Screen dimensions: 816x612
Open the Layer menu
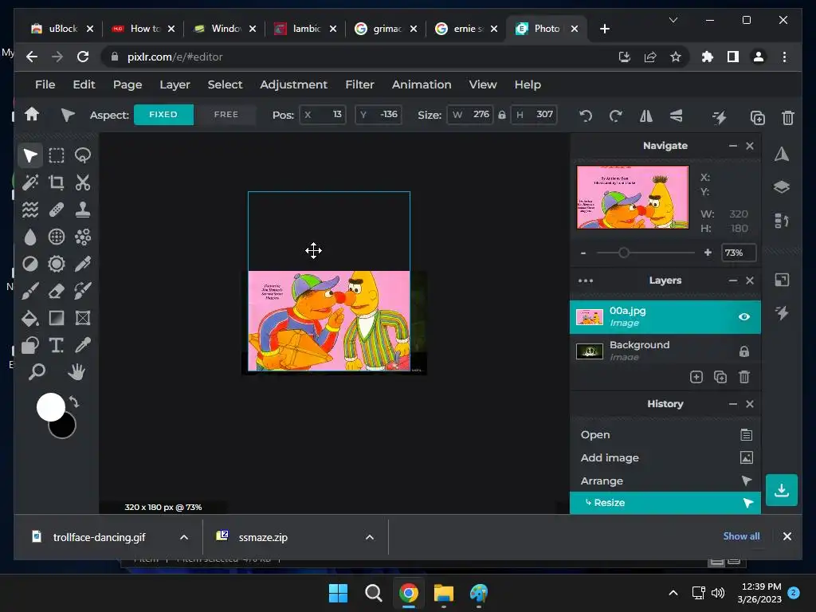(x=175, y=84)
